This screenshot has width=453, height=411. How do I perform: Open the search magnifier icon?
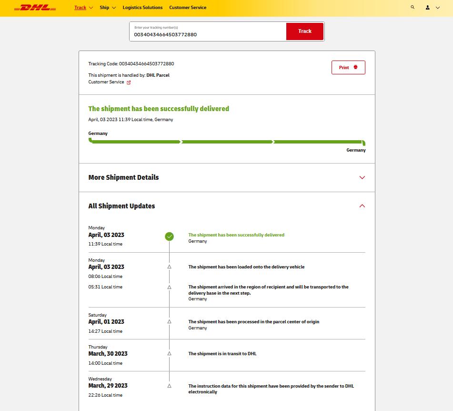click(x=413, y=8)
